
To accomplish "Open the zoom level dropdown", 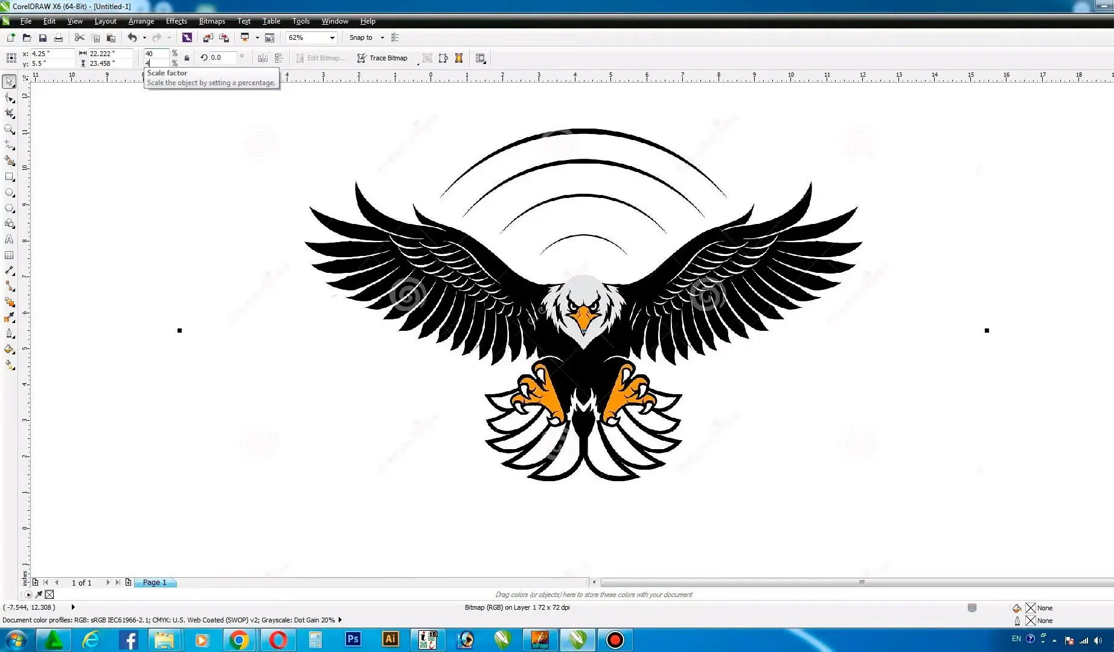I will [x=332, y=37].
